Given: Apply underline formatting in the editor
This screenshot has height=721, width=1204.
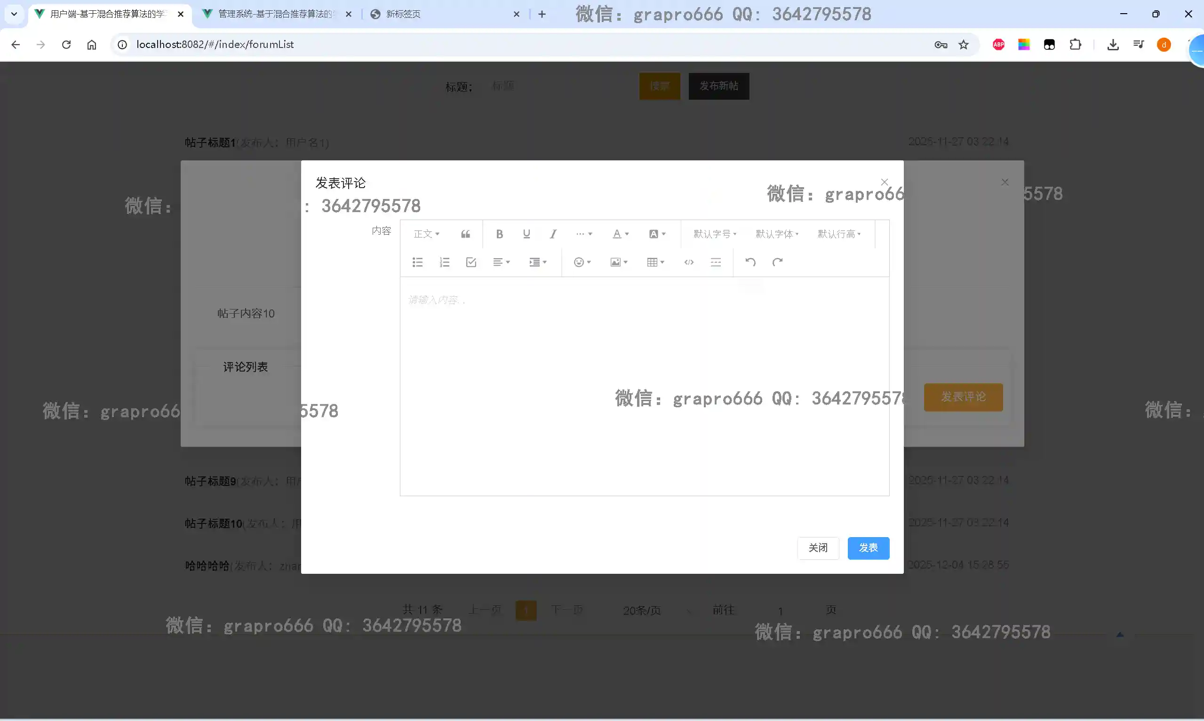Looking at the screenshot, I should [526, 234].
